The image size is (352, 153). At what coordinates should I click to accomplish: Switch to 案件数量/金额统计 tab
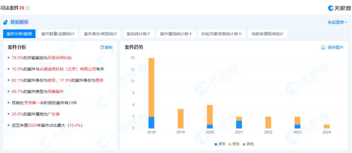(x=58, y=34)
